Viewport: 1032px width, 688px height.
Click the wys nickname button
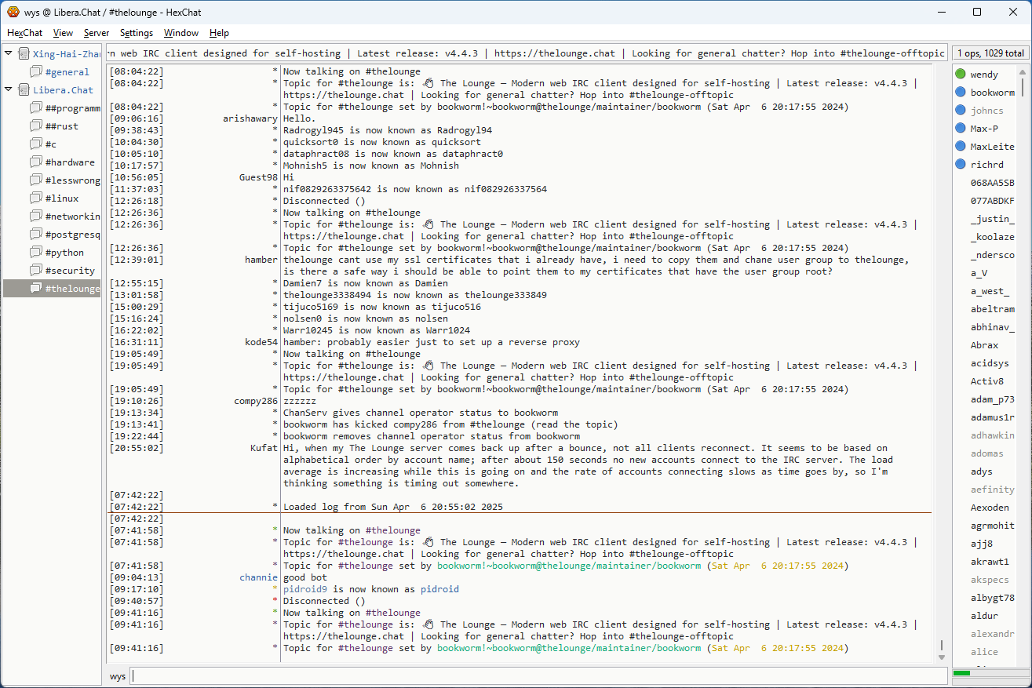click(118, 676)
